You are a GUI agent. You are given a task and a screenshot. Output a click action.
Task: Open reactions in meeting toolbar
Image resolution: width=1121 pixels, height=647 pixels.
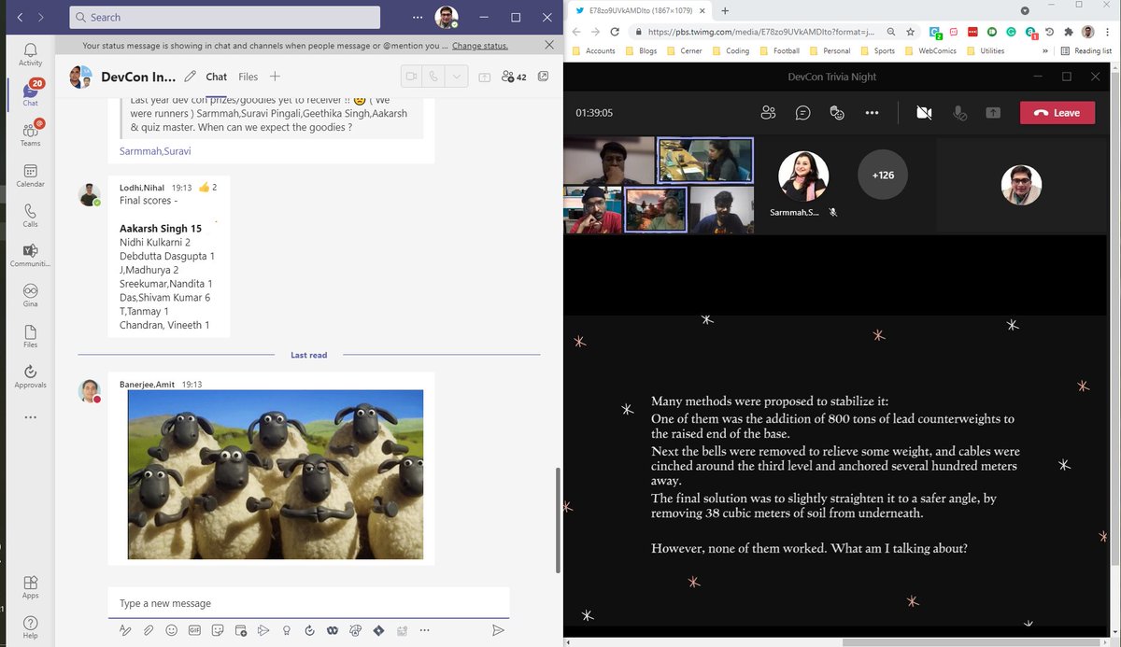click(x=837, y=112)
